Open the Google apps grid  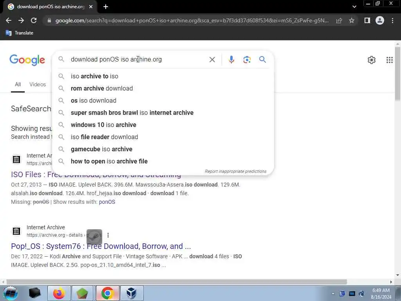390,60
